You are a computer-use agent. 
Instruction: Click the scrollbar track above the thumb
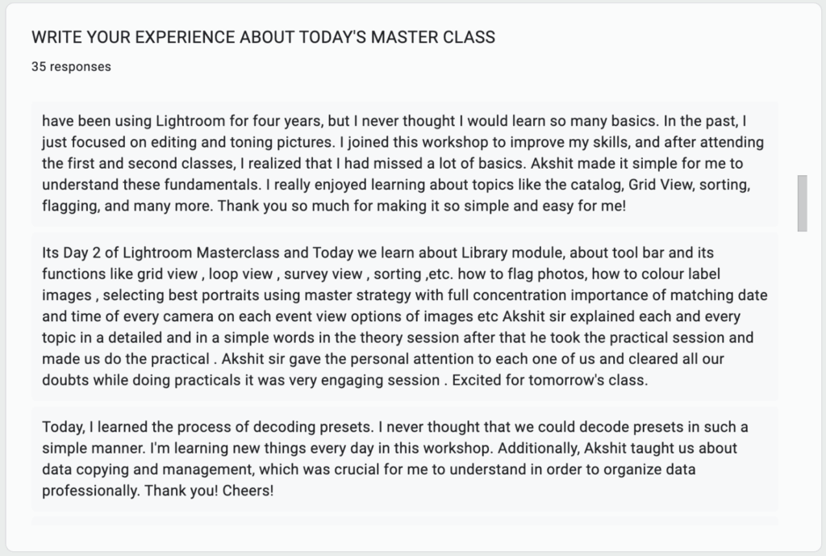click(x=803, y=138)
